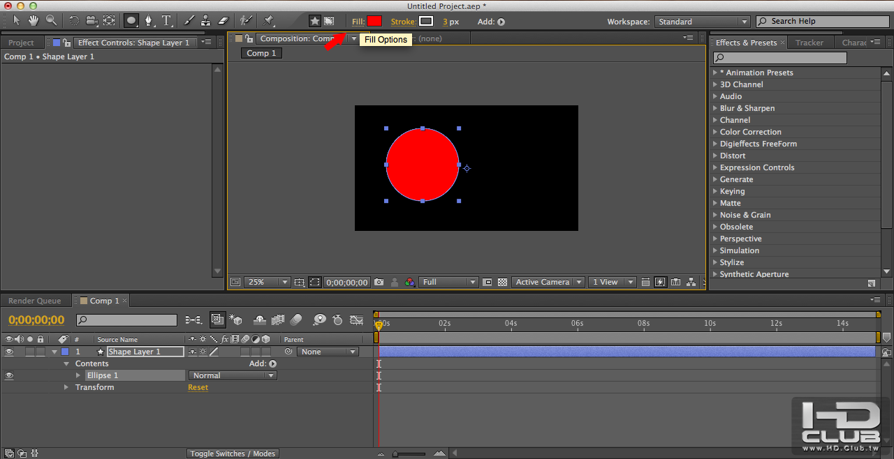Choose the Ellipse shape tool
The height and width of the screenshot is (459, 894).
[x=131, y=21]
